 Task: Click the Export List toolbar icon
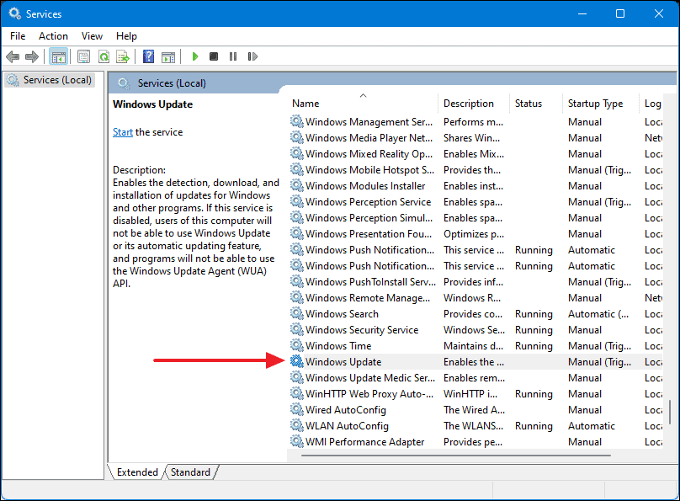point(123,56)
